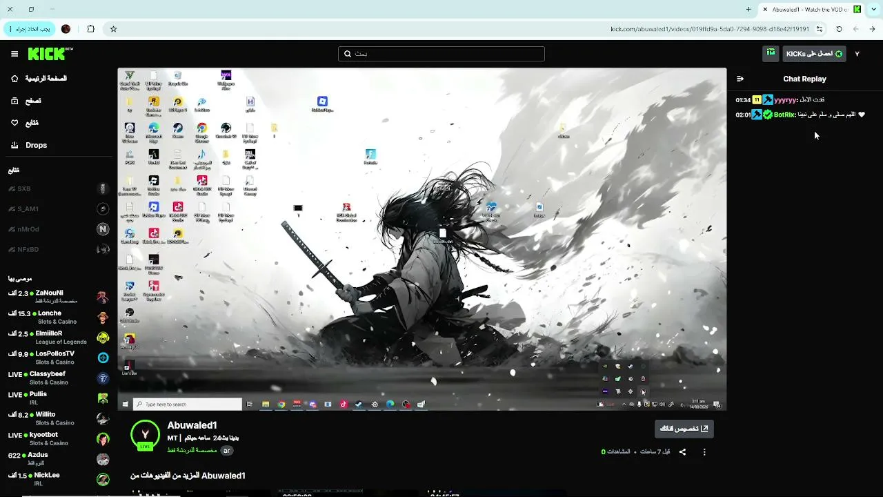Click the yyyryy username in chat
The height and width of the screenshot is (497, 883).
786,100
